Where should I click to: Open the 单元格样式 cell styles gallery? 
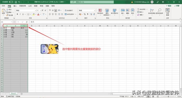click(114, 12)
